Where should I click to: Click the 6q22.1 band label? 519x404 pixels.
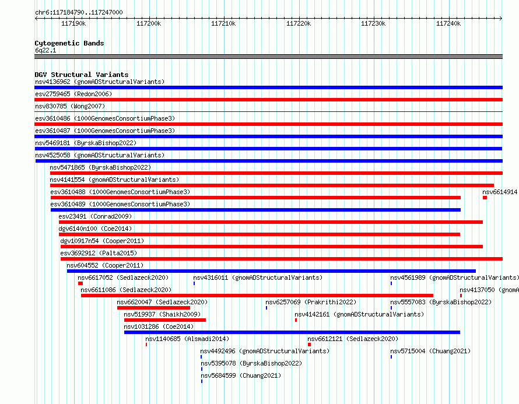[x=45, y=51]
